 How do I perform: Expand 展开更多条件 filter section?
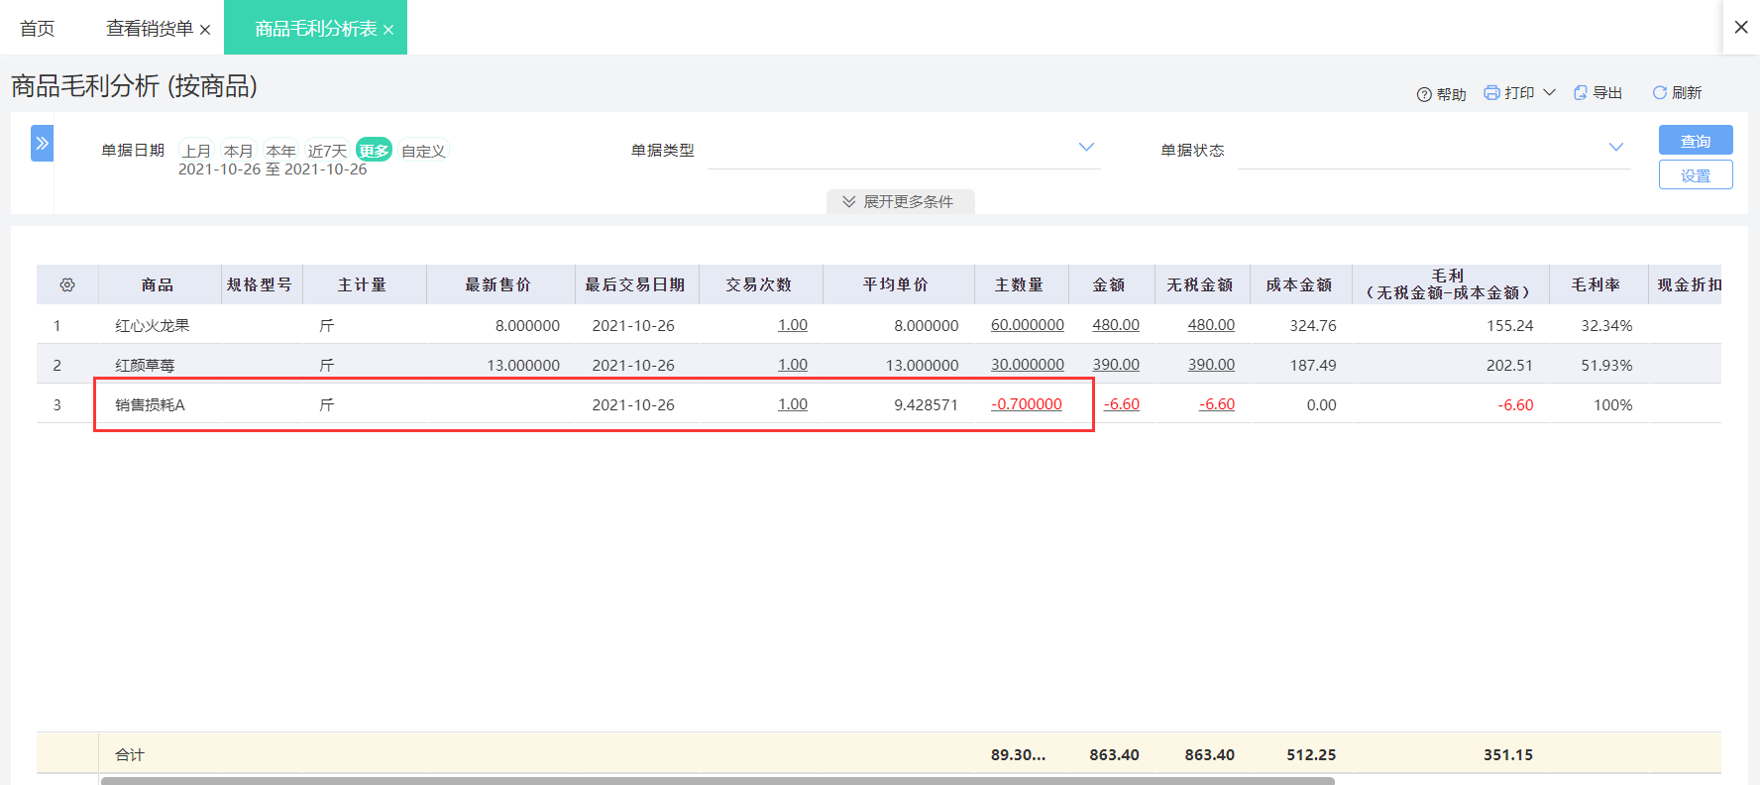(900, 201)
